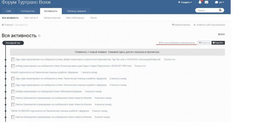
Task: Click '1 минуту назад' timestamp
Action: (x=89, y=72)
